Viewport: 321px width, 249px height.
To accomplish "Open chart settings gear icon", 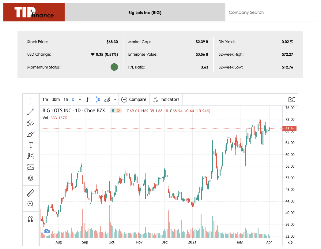I will (290, 243).
